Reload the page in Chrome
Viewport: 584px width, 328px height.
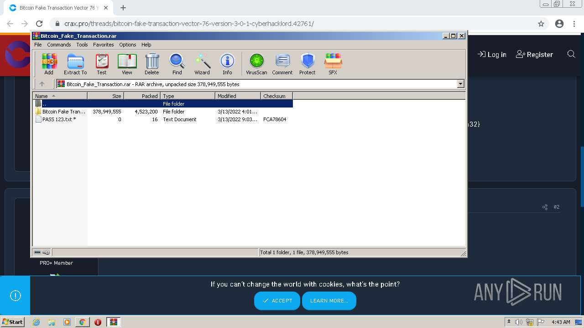pyautogui.click(x=39, y=24)
